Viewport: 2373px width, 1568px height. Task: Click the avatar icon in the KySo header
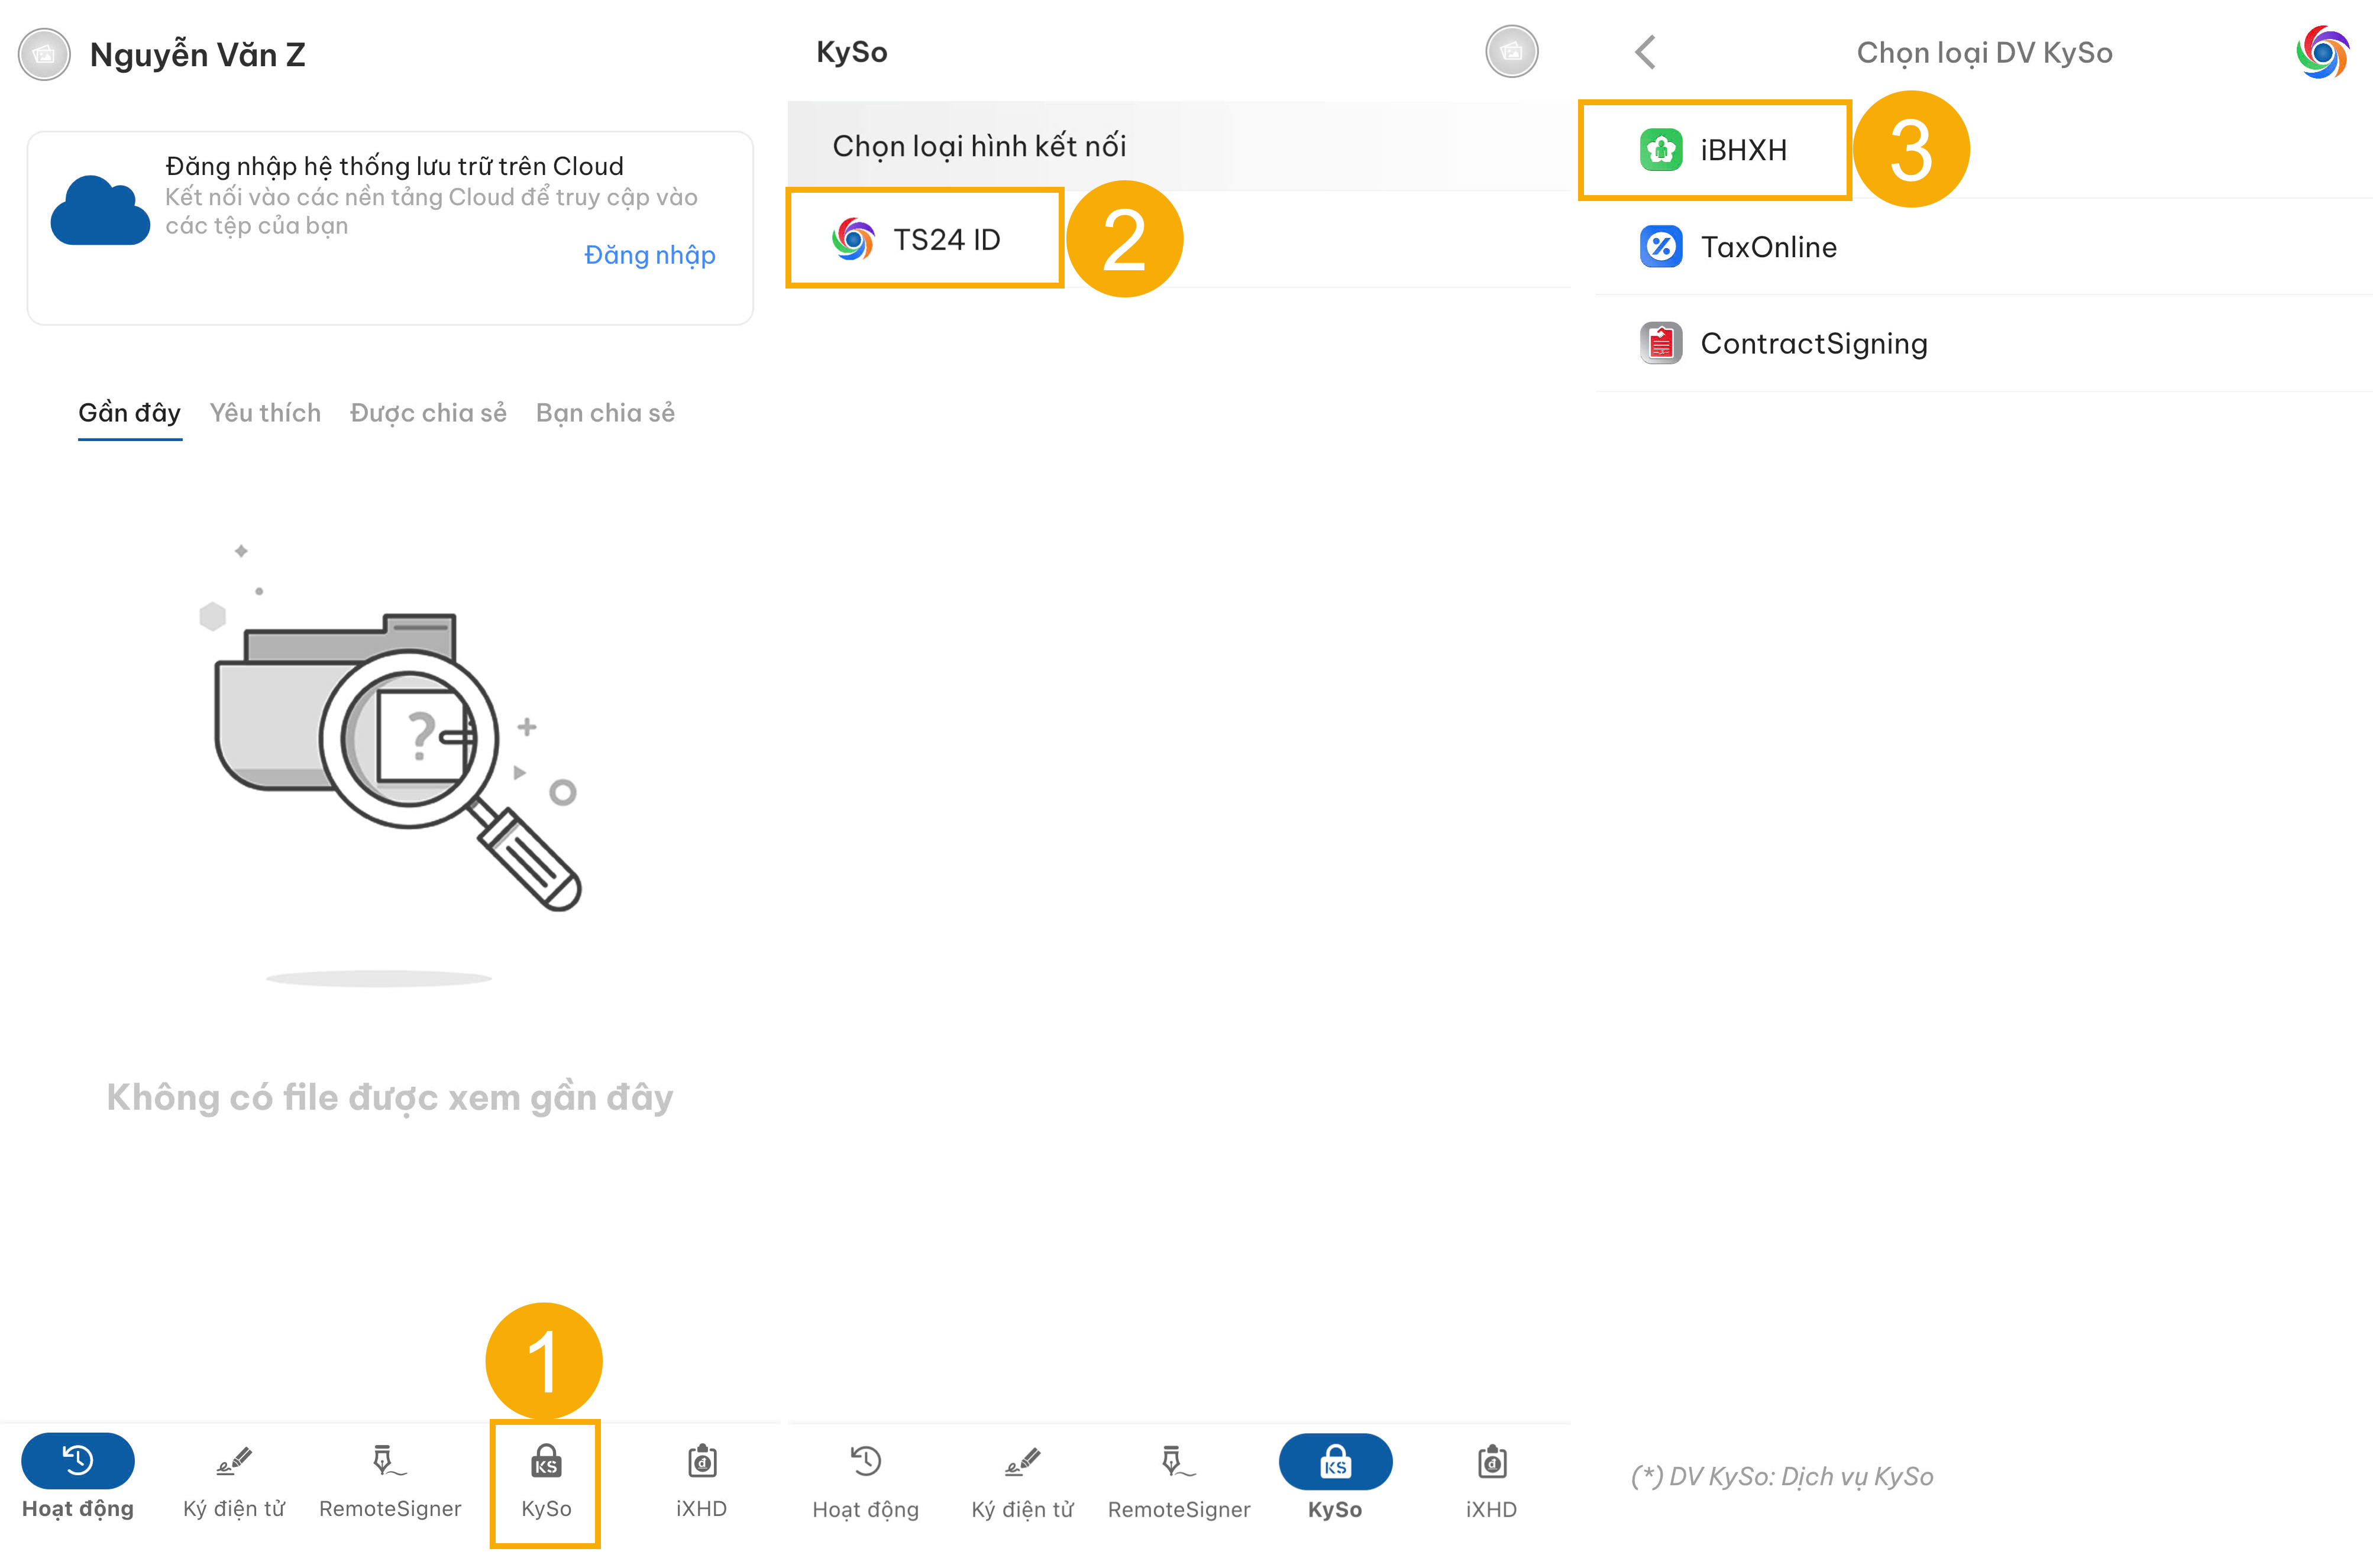click(x=1511, y=52)
